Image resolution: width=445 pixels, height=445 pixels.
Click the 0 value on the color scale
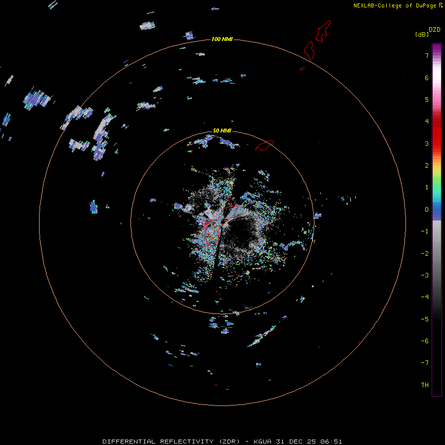427,210
